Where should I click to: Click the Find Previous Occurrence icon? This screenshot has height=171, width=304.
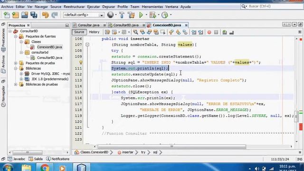(x=142, y=32)
